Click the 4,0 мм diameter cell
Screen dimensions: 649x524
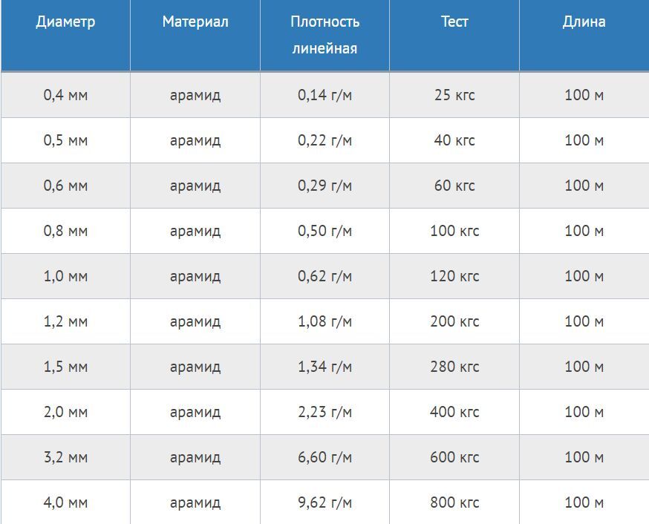(x=65, y=502)
